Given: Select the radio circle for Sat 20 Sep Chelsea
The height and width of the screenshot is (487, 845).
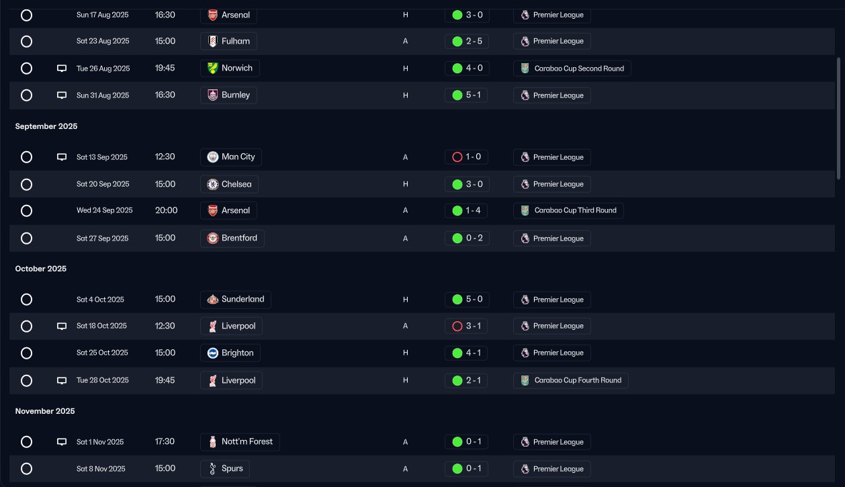Looking at the screenshot, I should 26,184.
